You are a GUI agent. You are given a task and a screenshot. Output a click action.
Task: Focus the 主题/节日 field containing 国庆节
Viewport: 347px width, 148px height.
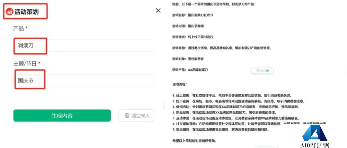[84, 81]
